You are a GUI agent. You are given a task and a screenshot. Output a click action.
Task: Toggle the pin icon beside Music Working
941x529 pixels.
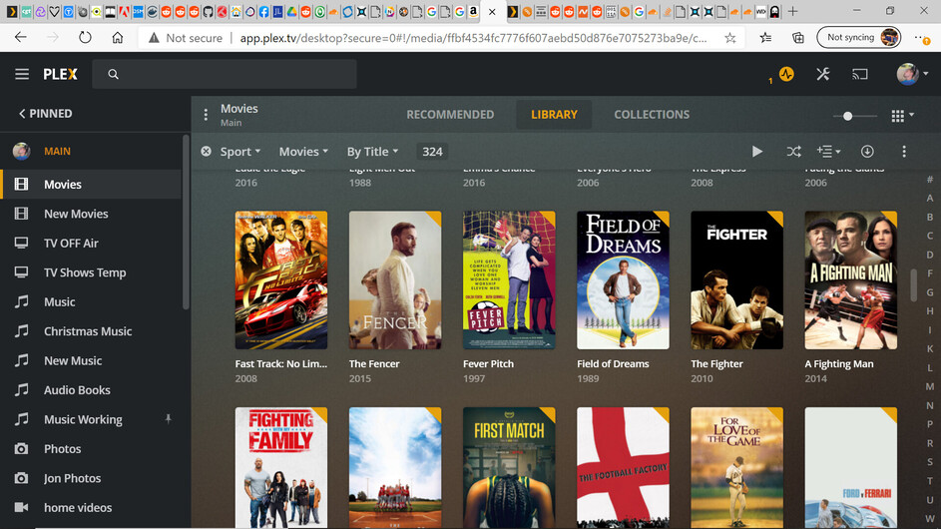point(168,418)
